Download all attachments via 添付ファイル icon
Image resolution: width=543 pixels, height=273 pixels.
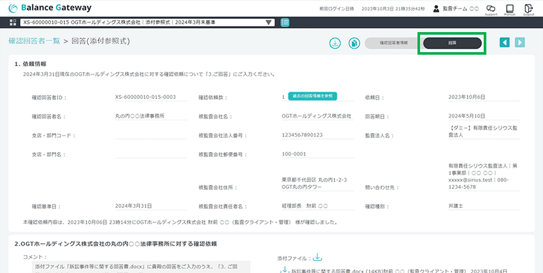[318, 257]
